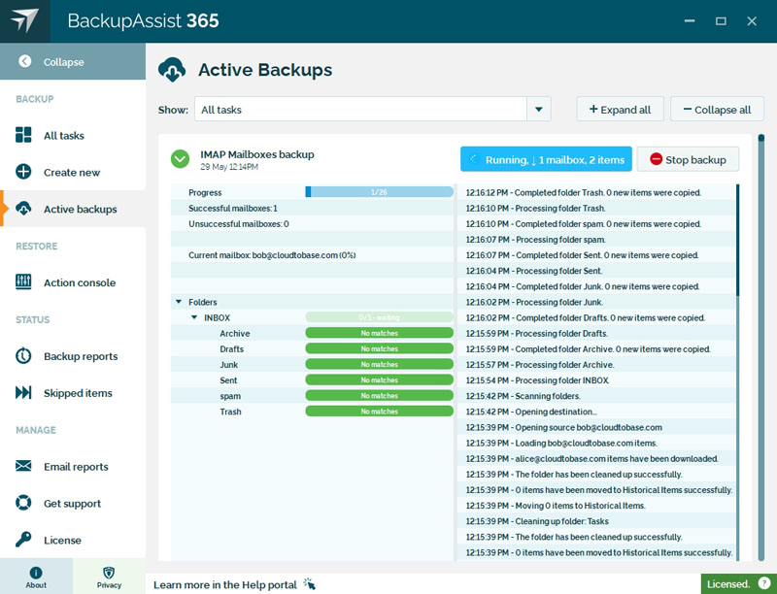
Task: Click log entry Processing folder INBOX
Action: click(x=596, y=380)
